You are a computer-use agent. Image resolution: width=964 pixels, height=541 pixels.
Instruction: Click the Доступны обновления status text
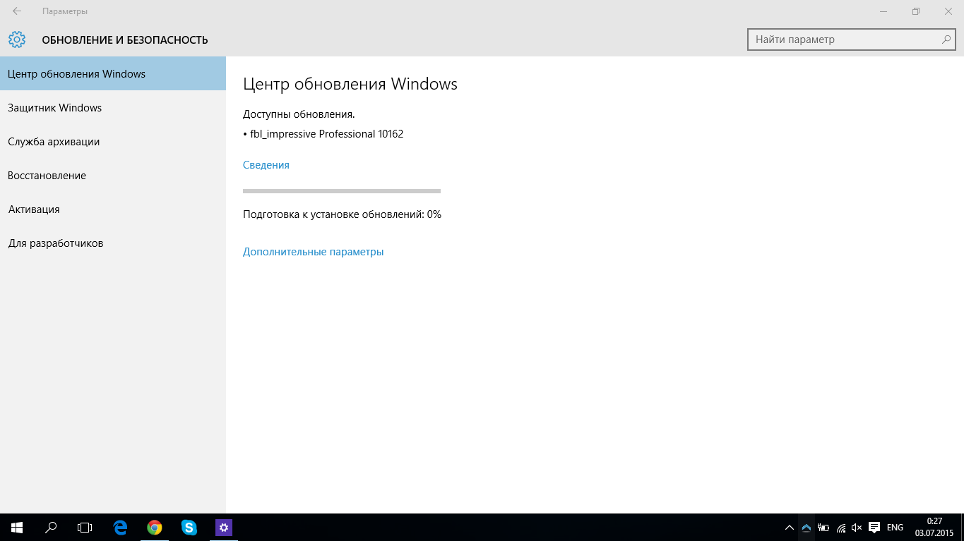(299, 114)
